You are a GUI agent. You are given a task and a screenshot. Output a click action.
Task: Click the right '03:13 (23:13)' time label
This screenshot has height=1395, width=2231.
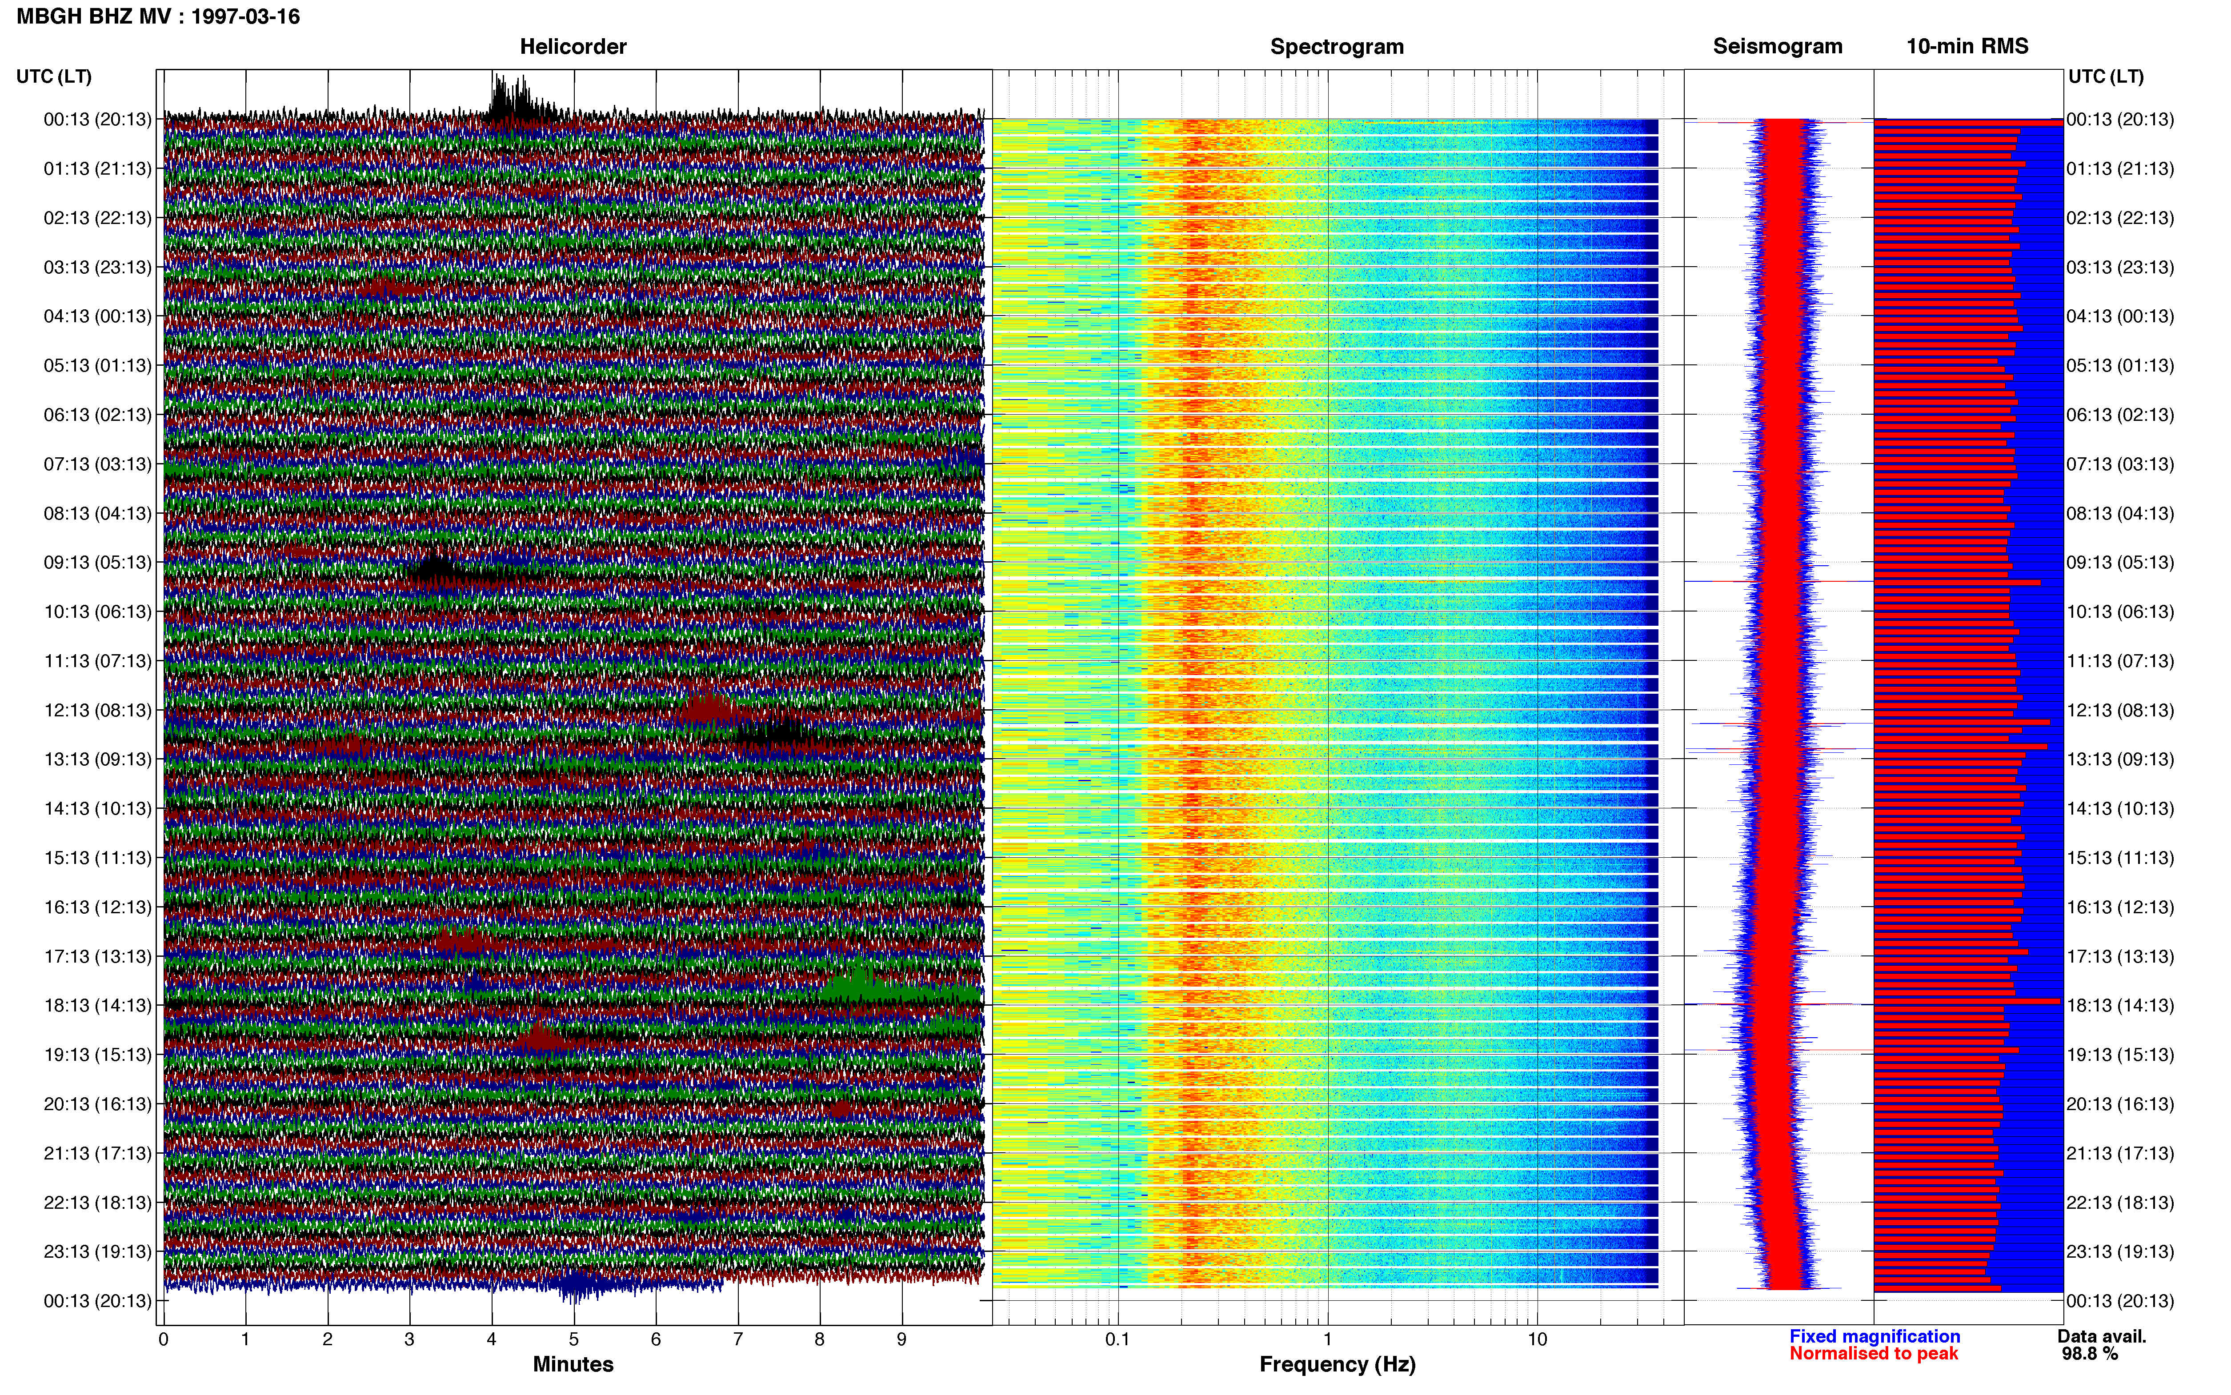click(x=2120, y=268)
